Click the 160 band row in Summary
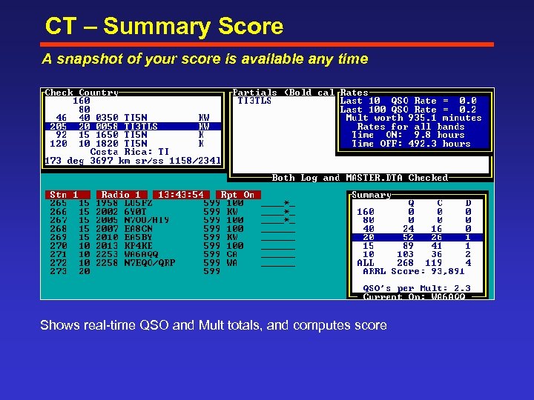Screen dimensions: 534x400 coord(417,212)
